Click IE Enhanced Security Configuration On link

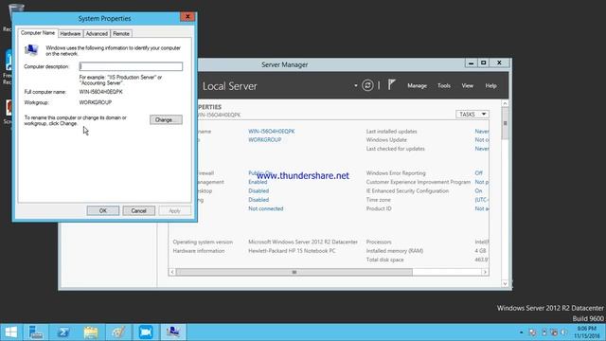[478, 191]
